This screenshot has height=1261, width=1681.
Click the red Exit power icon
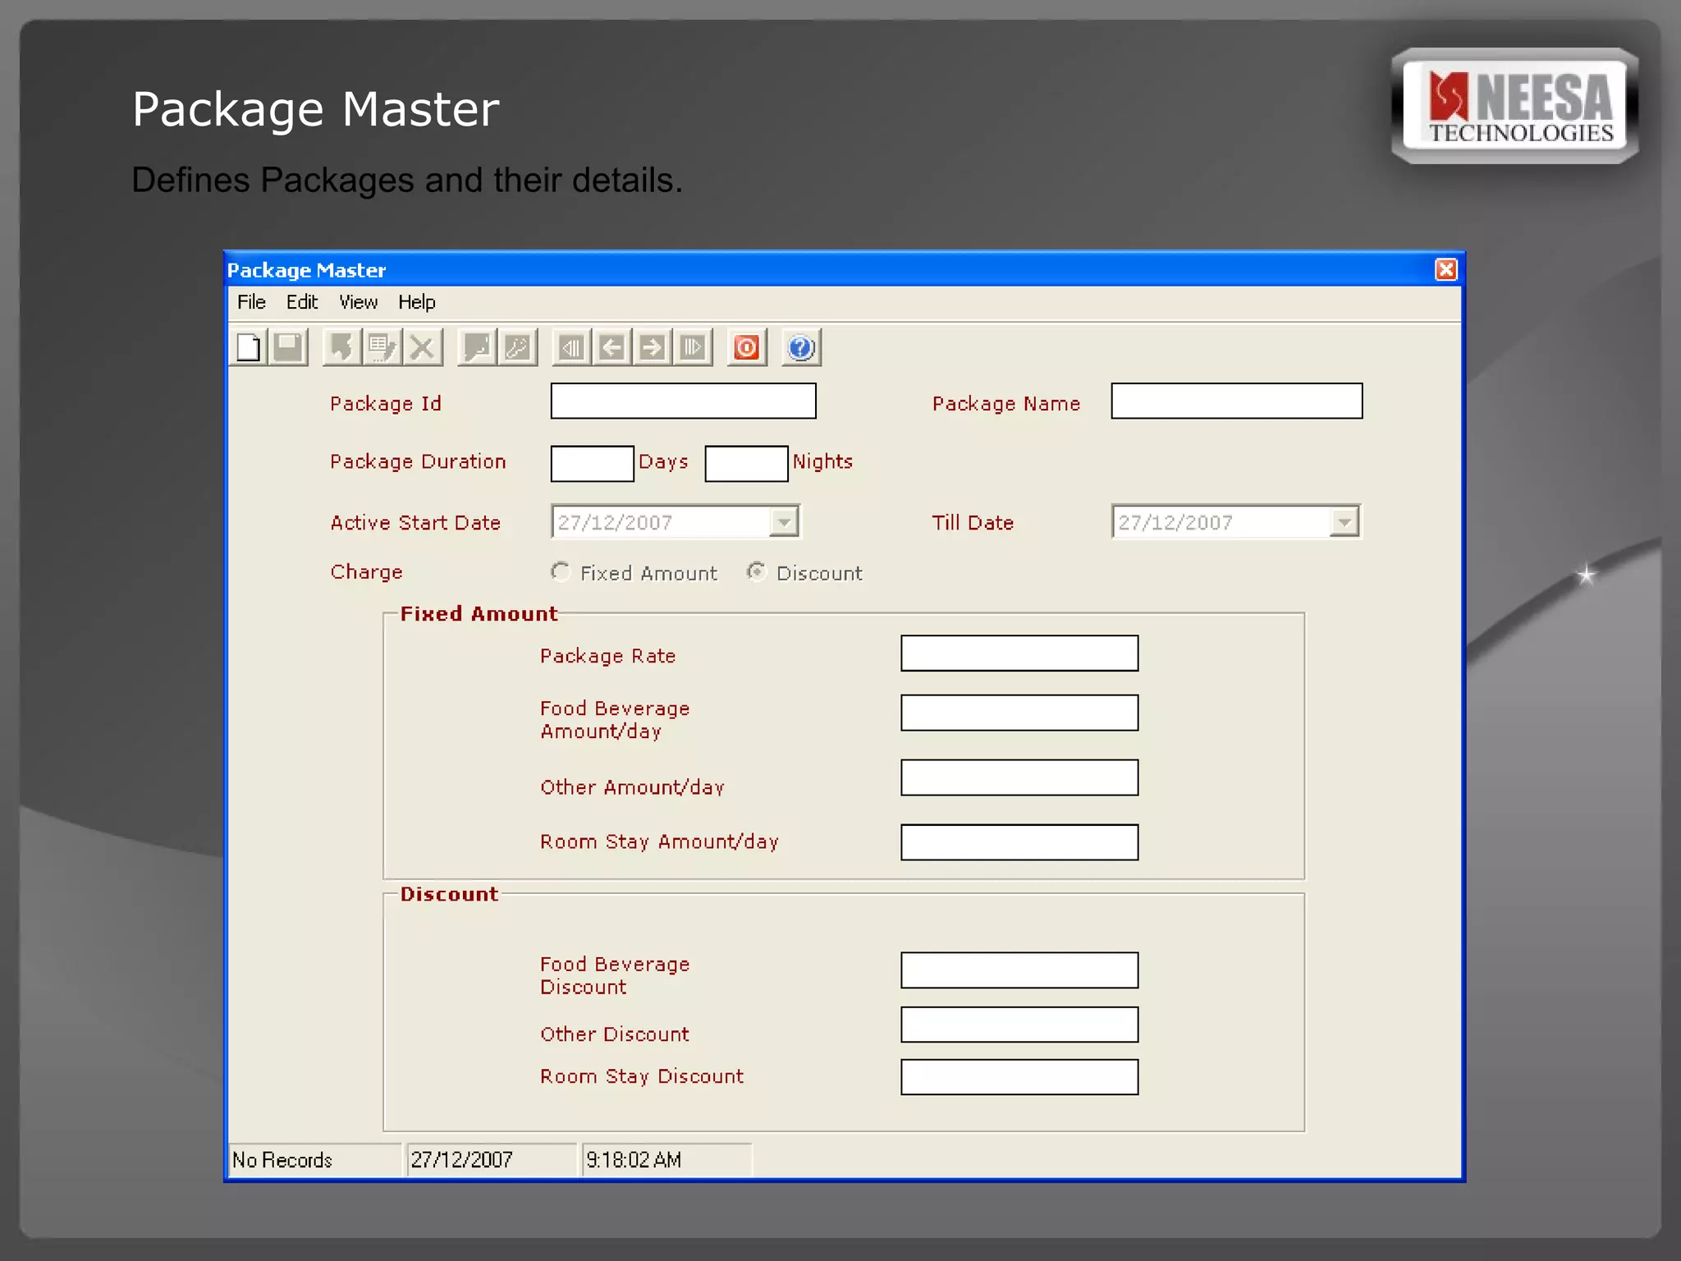point(747,347)
